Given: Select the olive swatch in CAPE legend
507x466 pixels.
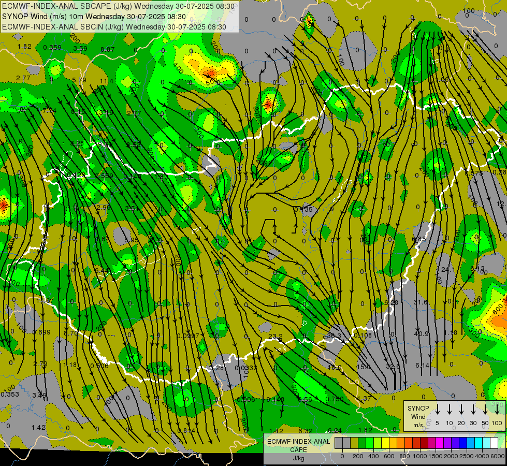Looking at the screenshot, I should tap(354, 443).
